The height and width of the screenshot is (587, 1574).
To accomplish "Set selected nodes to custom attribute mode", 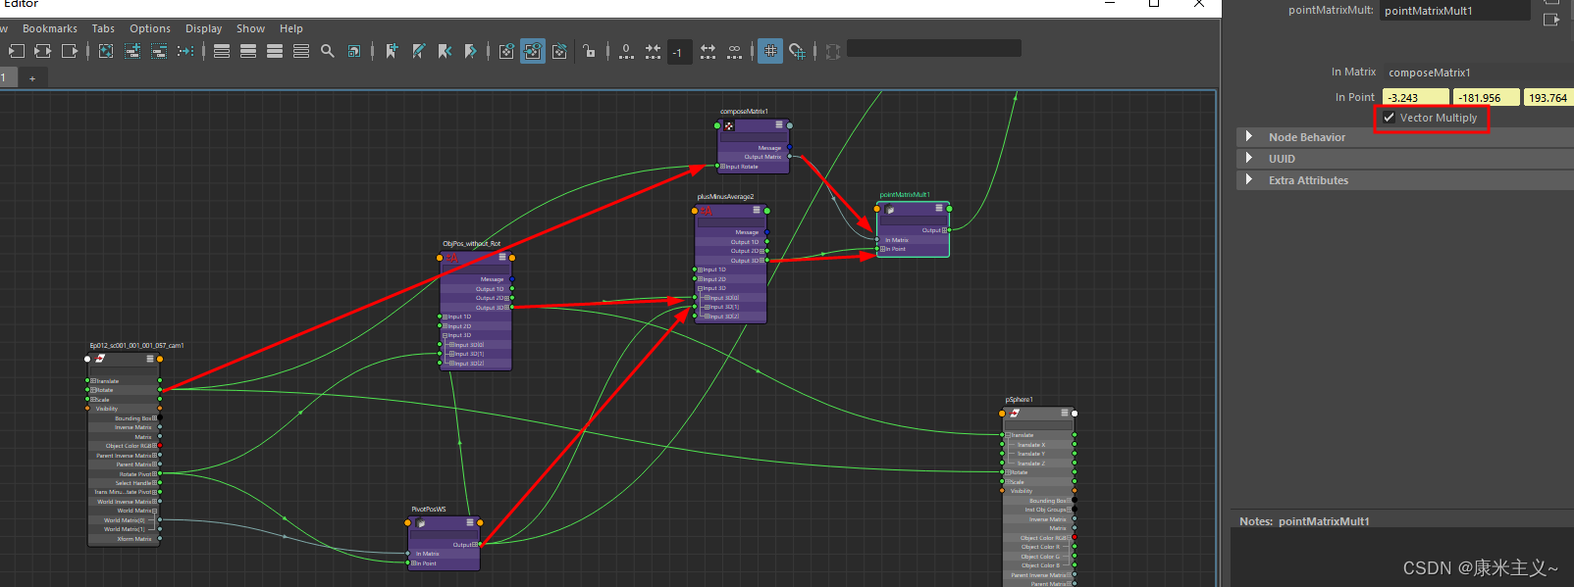I will click(x=301, y=51).
